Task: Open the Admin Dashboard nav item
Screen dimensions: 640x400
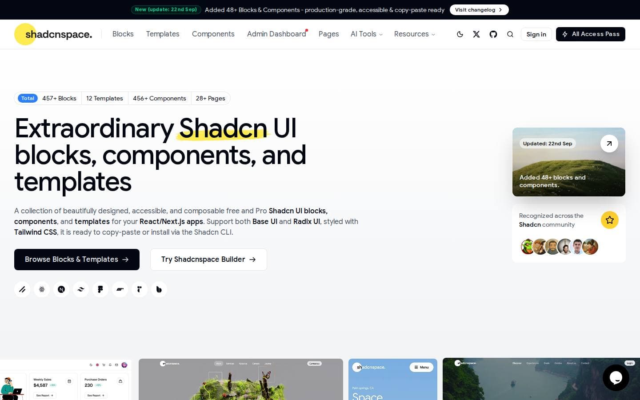Action: point(277,34)
